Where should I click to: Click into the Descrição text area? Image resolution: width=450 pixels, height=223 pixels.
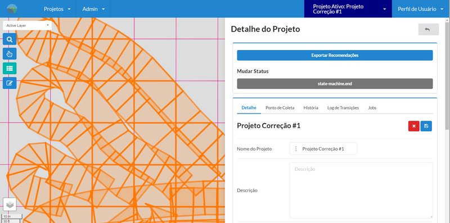point(361,190)
